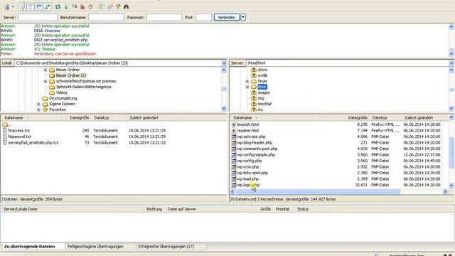The width and height of the screenshot is (455, 256).
Task: Click the parent directory '..' folder icon
Action: (5, 124)
